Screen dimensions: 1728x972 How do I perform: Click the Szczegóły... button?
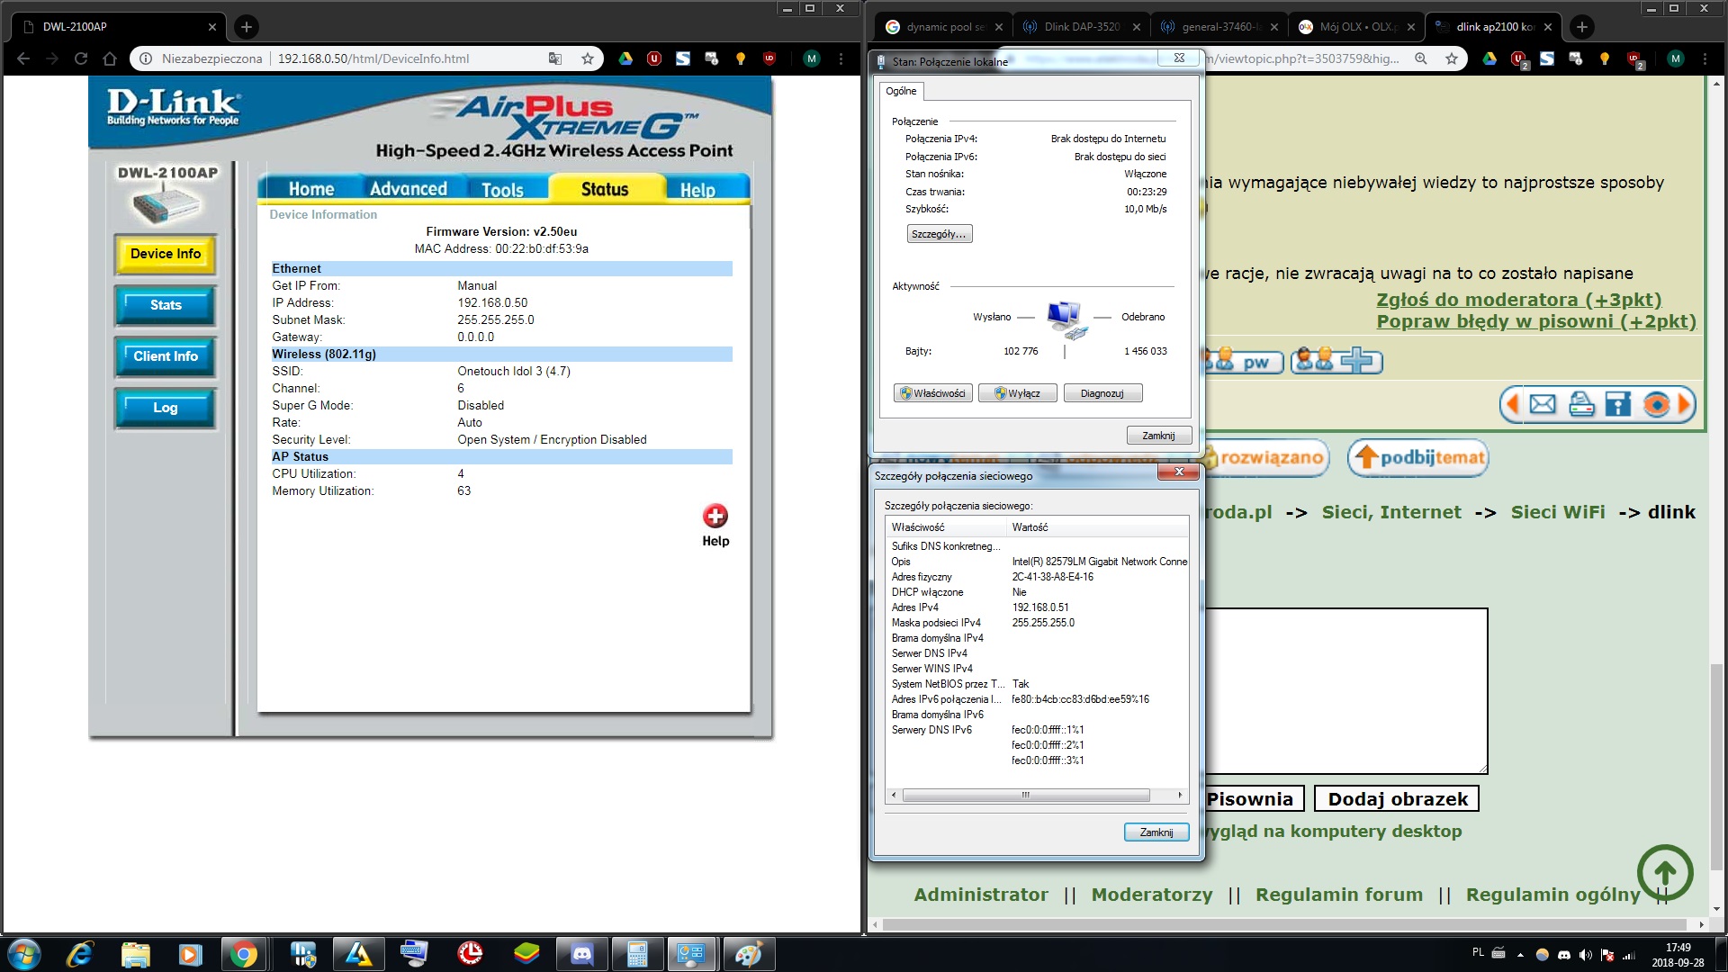[939, 234]
